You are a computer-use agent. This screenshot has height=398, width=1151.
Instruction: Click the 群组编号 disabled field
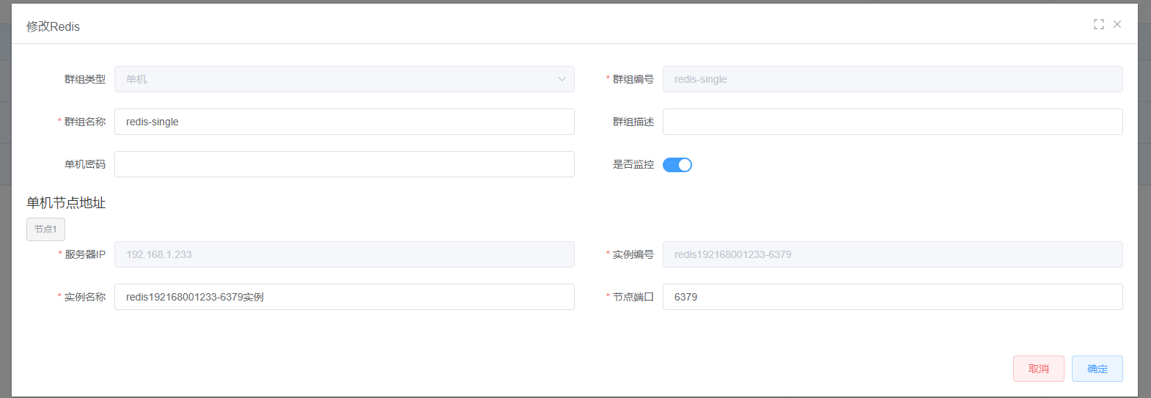(x=893, y=79)
